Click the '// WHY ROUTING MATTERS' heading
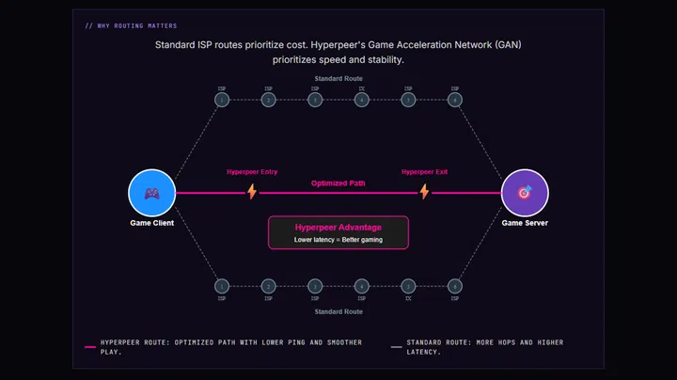Screen dimensions: 677x380 point(131,26)
